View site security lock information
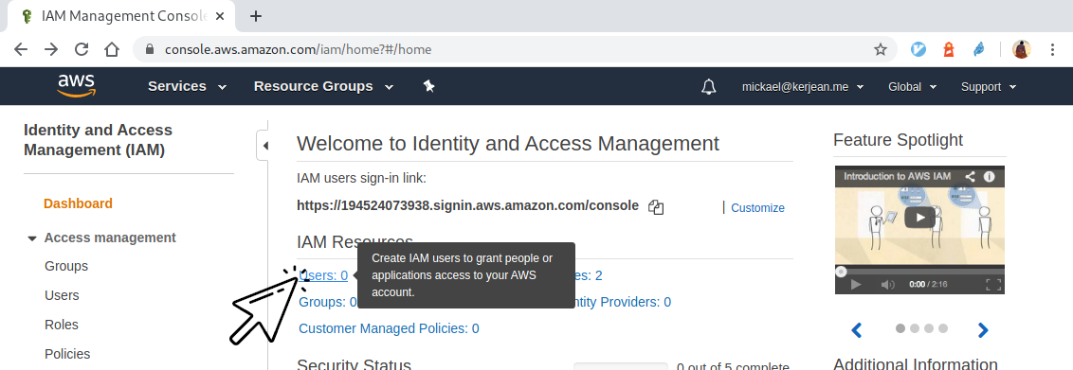 [150, 49]
